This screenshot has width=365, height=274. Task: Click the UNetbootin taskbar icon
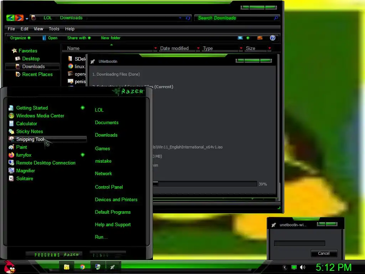coord(112,267)
